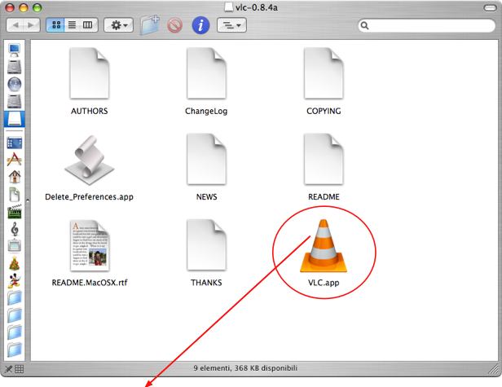
Task: Click the sidebar divider handle dot
Action: (28, 200)
